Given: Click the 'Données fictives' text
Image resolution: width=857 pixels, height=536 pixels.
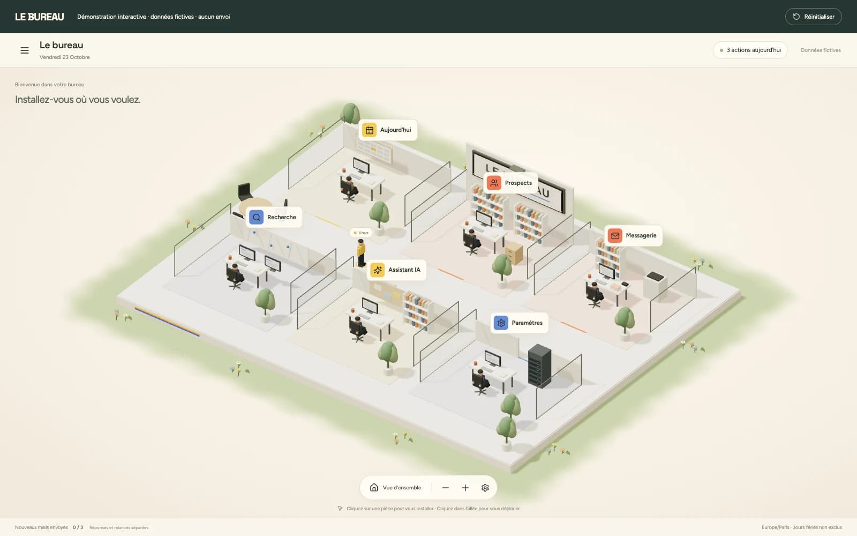Looking at the screenshot, I should click(x=821, y=50).
